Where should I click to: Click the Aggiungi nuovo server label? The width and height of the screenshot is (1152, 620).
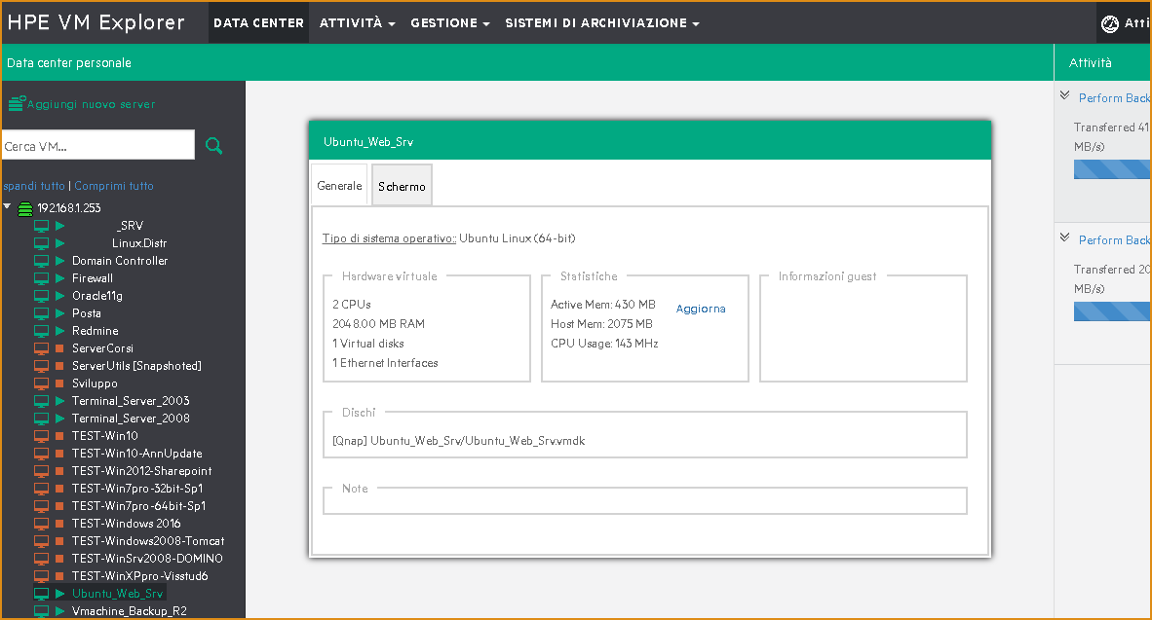pyautogui.click(x=91, y=104)
